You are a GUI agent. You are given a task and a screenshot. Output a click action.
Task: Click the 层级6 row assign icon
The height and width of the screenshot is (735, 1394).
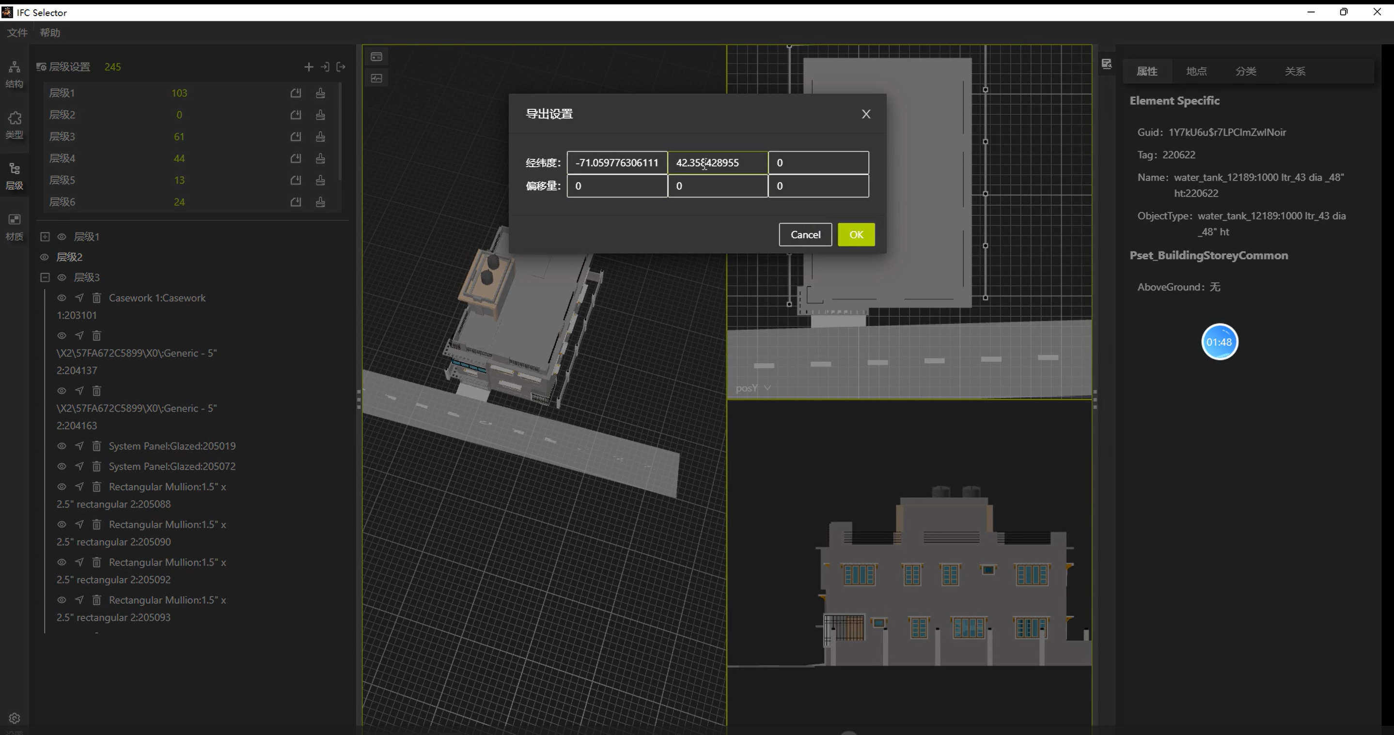[x=296, y=202]
